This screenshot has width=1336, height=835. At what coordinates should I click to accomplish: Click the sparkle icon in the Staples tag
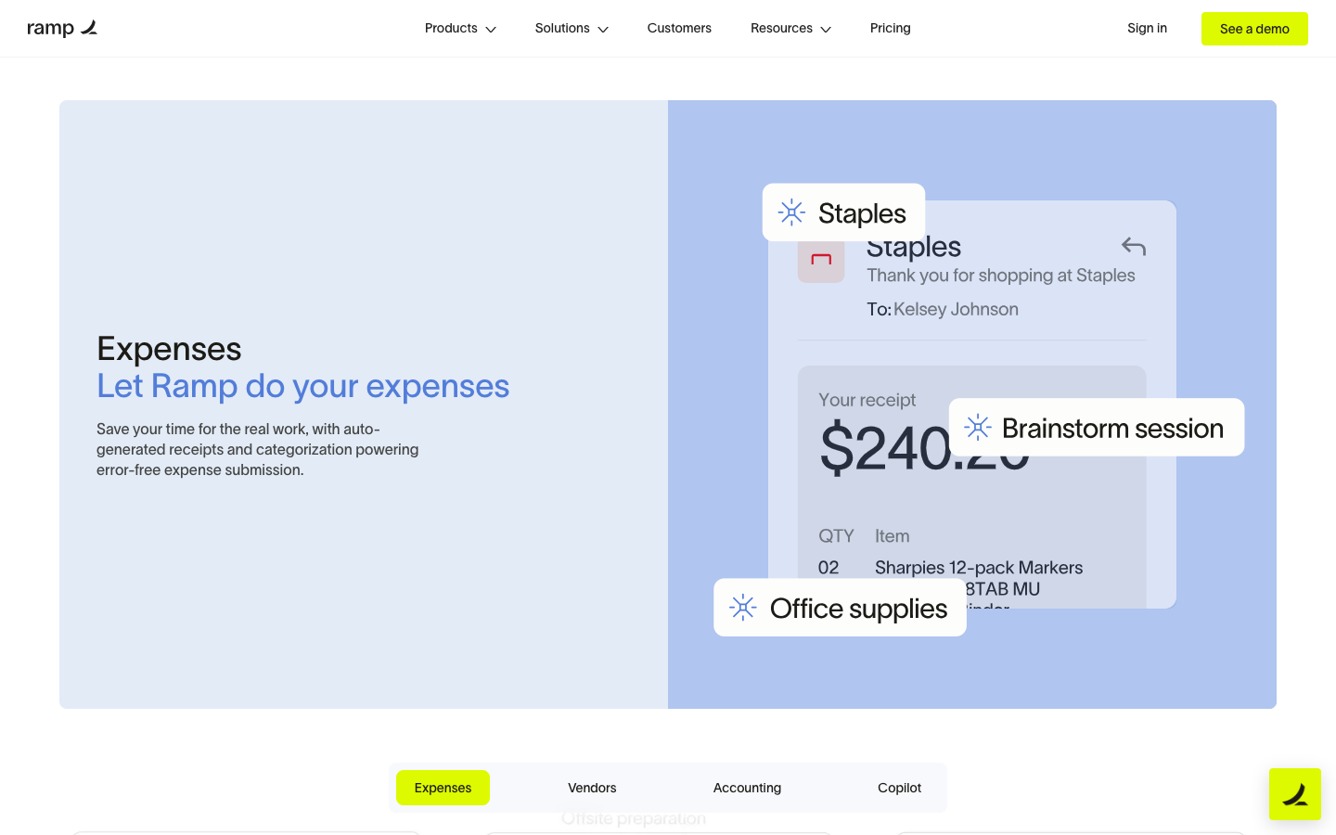point(791,212)
